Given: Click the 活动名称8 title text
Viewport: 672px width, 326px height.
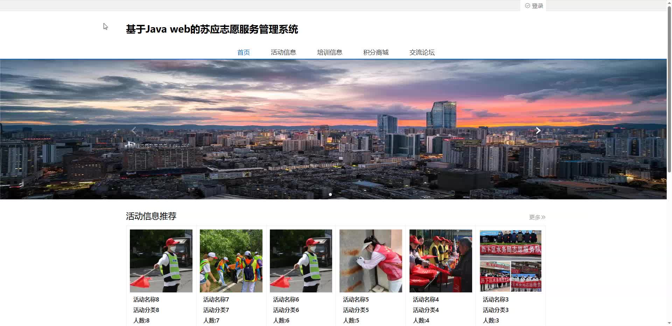Looking at the screenshot, I should [x=146, y=299].
